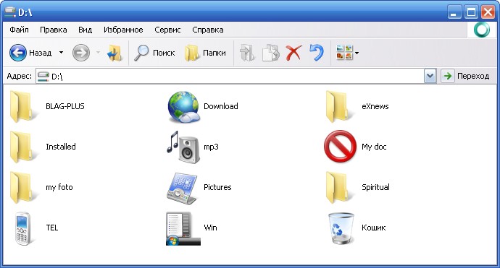Go up one folder level
500x268 pixels.
pos(114,53)
